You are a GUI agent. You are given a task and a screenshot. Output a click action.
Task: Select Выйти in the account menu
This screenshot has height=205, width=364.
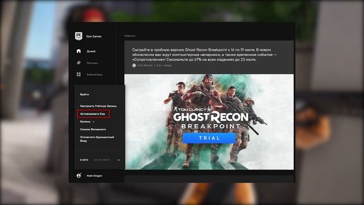pos(85,95)
